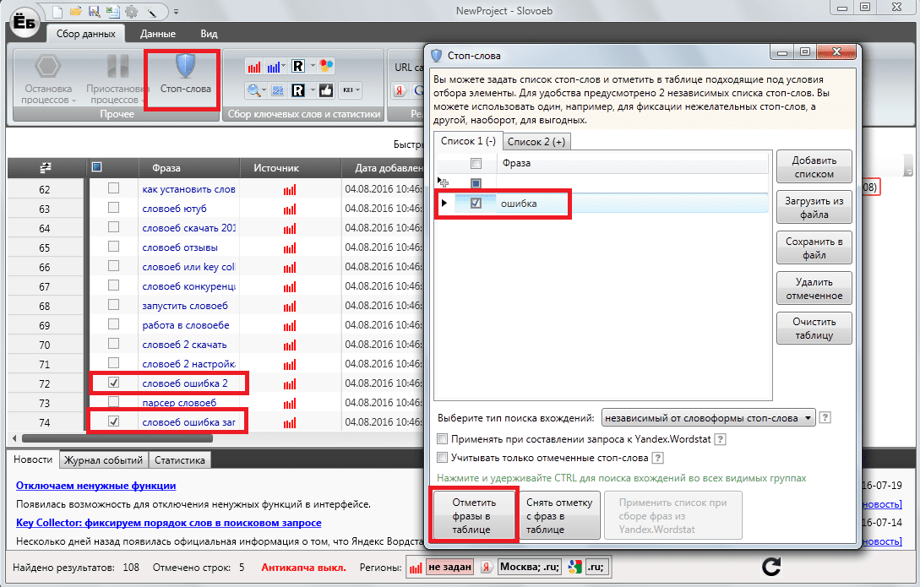Open the KEI dropdown in ribbon
The image size is (920, 587).
[351, 90]
